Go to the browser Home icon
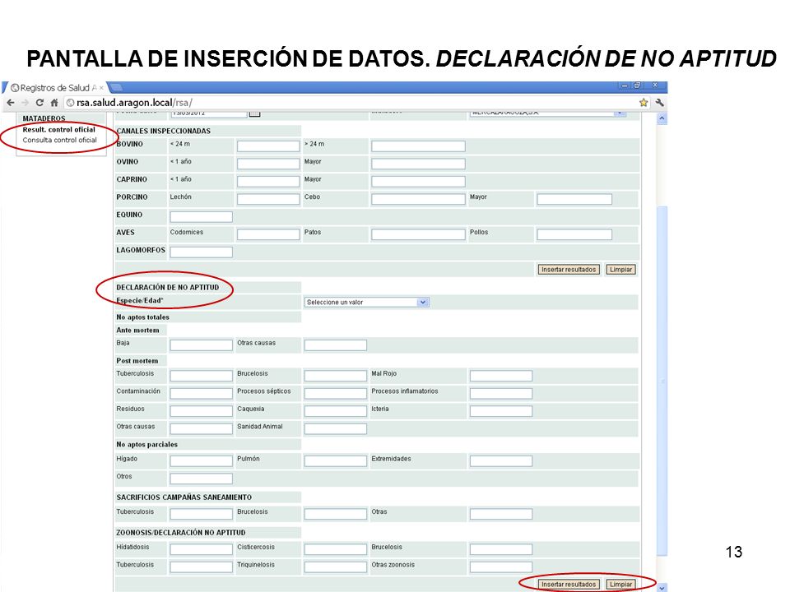The image size is (790, 592). tap(54, 103)
